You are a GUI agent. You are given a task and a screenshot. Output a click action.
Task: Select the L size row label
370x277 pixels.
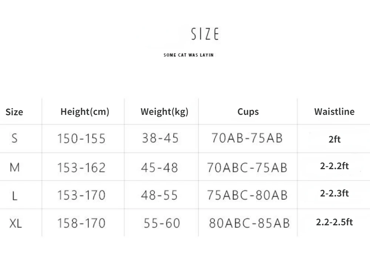[x=14, y=195]
